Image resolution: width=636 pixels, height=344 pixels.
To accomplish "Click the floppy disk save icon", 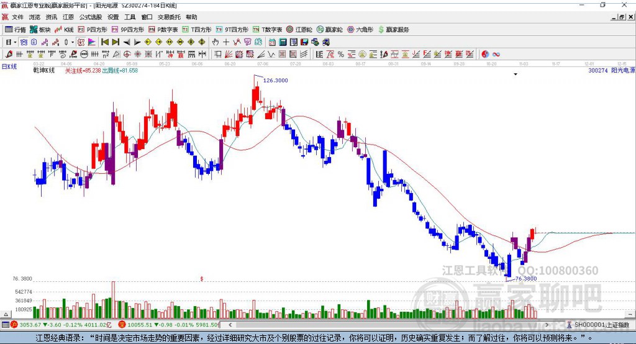I will 304,42.
